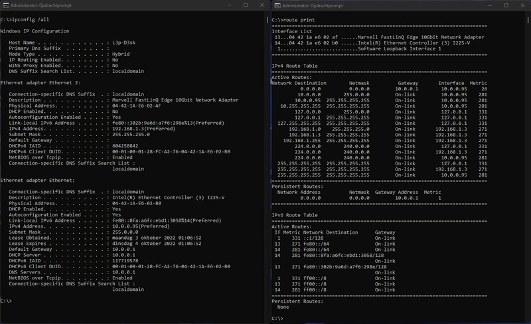The image size is (531, 324).
Task: Select IPv4 address '10.0.0.95(Preferred)'
Action: pos(141,226)
